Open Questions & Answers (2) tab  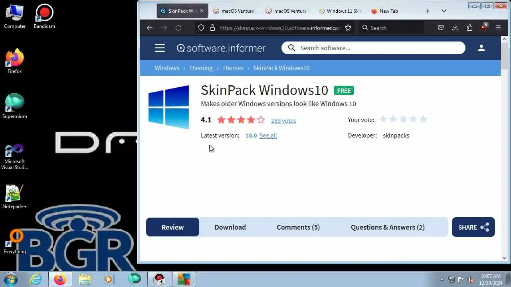388,227
